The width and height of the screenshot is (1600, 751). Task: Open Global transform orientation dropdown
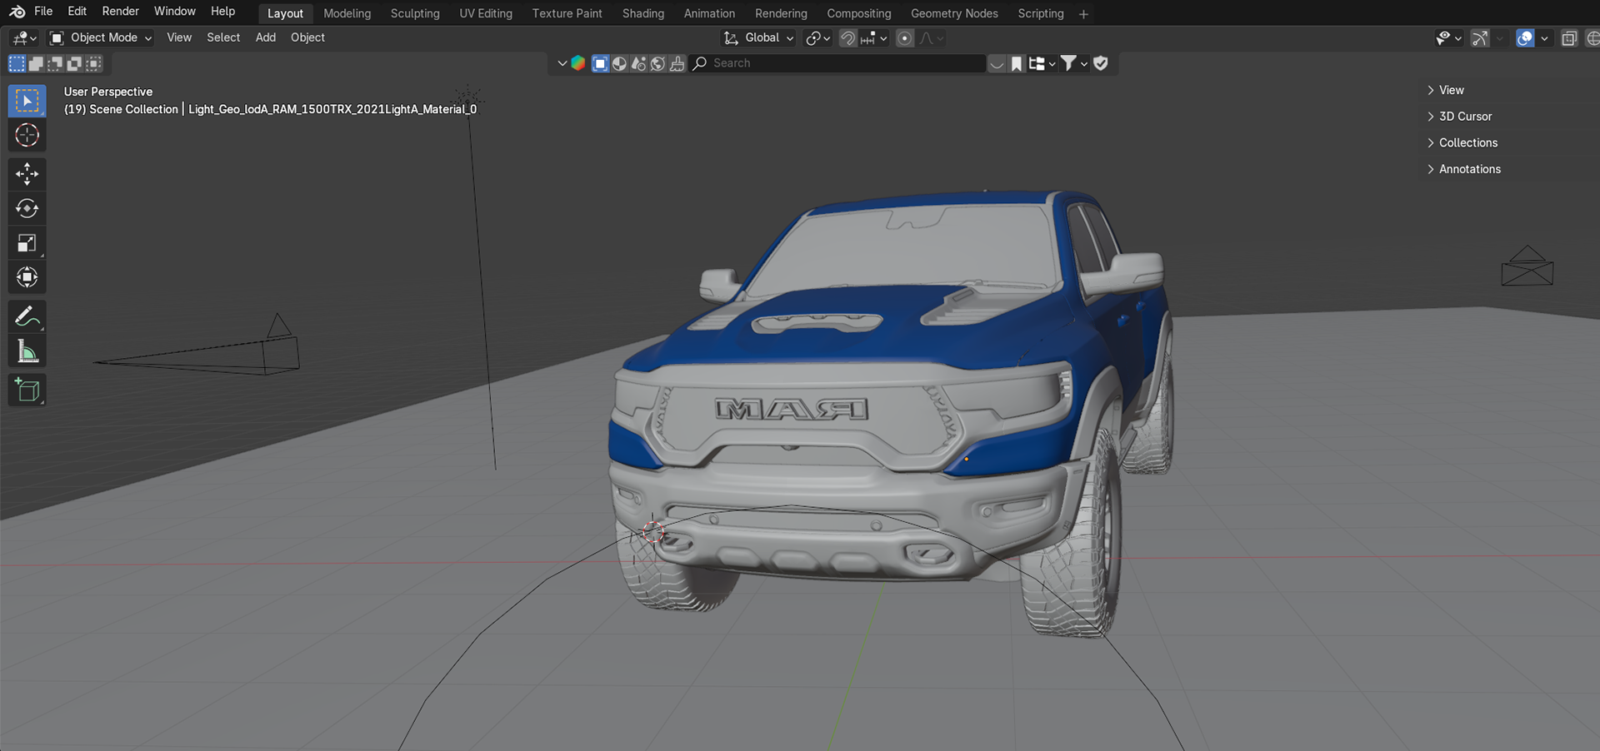pyautogui.click(x=758, y=38)
